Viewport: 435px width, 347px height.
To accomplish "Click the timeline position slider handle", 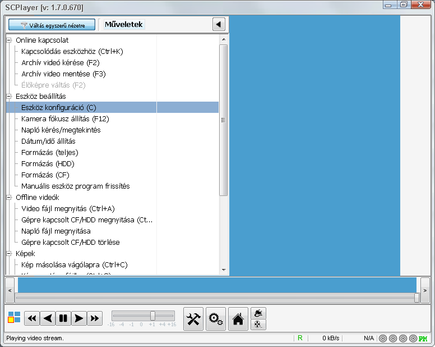I will (x=417, y=298).
